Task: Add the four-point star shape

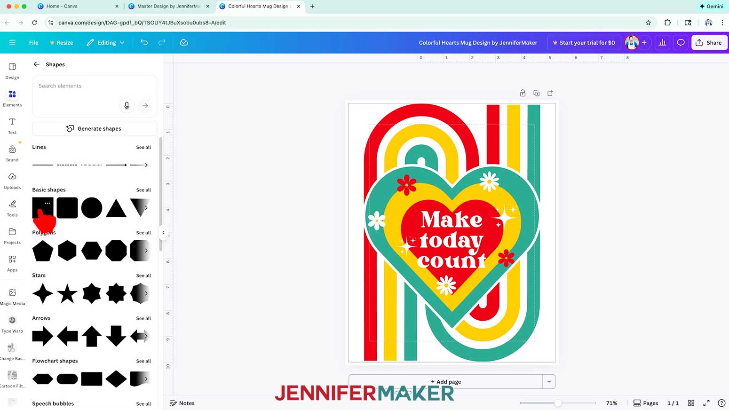Action: point(43,293)
